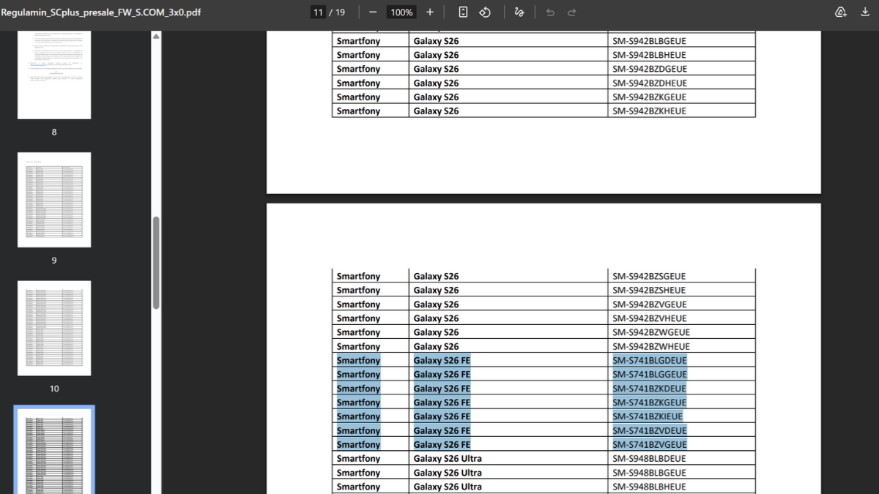Click model code SM-S942BZSHEUE

(x=649, y=291)
